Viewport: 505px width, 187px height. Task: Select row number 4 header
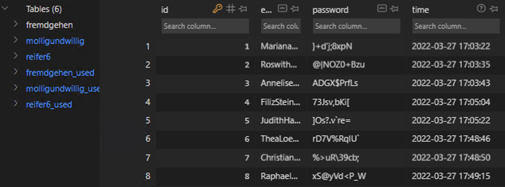pyautogui.click(x=148, y=102)
